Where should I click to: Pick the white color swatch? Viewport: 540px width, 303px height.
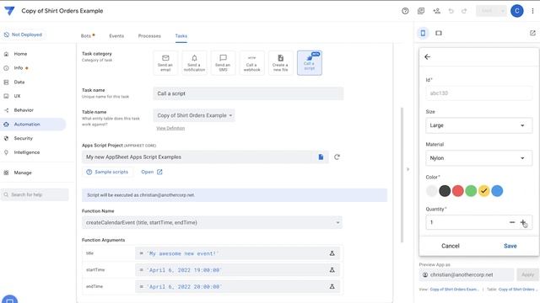[x=431, y=191]
